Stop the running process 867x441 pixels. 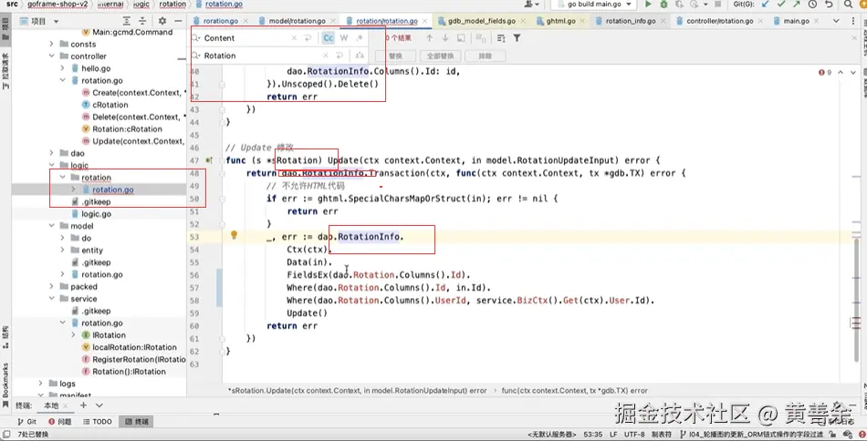pos(717,4)
